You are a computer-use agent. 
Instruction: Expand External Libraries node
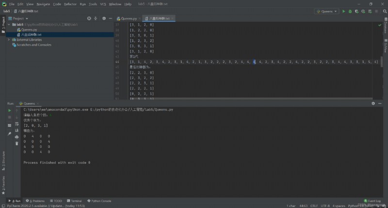click(9, 40)
